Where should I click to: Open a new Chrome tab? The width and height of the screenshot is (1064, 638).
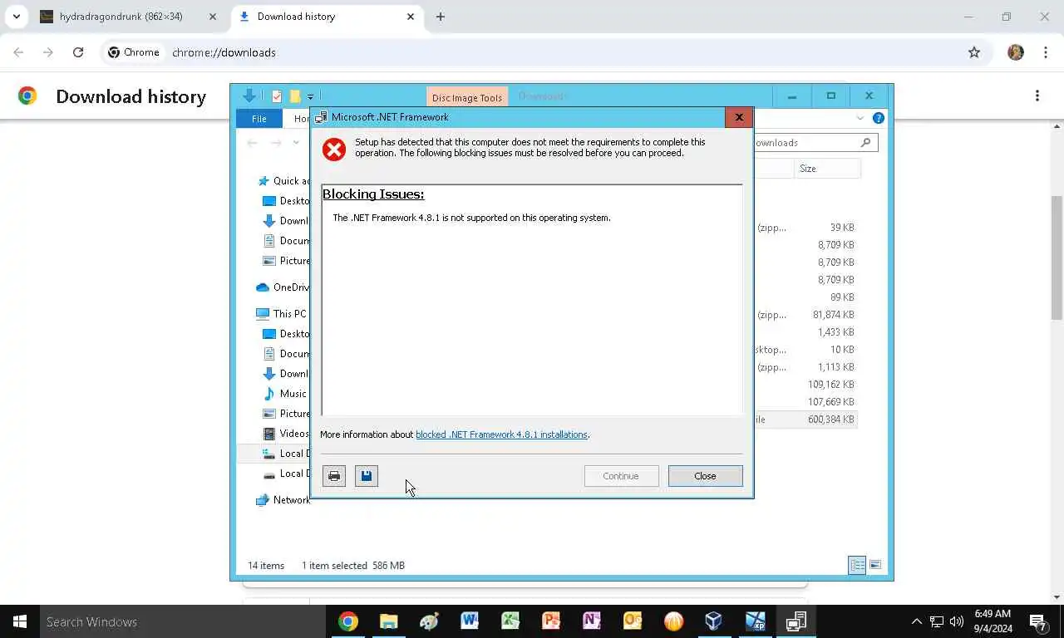441,17
